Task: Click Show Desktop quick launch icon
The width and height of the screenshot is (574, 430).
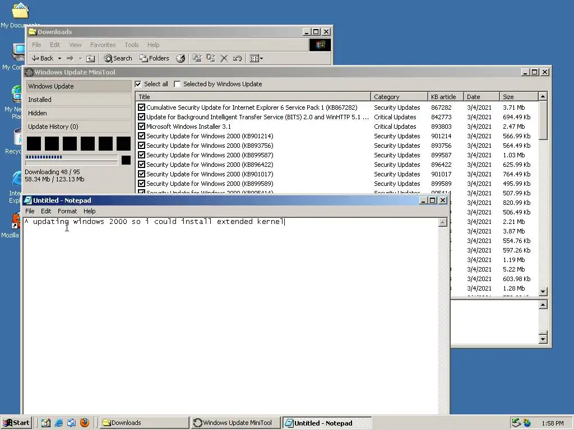Action: tap(46, 423)
